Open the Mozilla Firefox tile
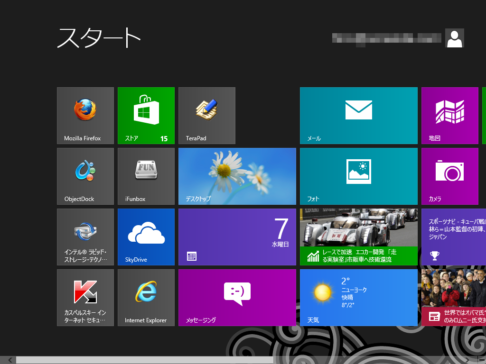Screen dimensions: 486x364 85,116
